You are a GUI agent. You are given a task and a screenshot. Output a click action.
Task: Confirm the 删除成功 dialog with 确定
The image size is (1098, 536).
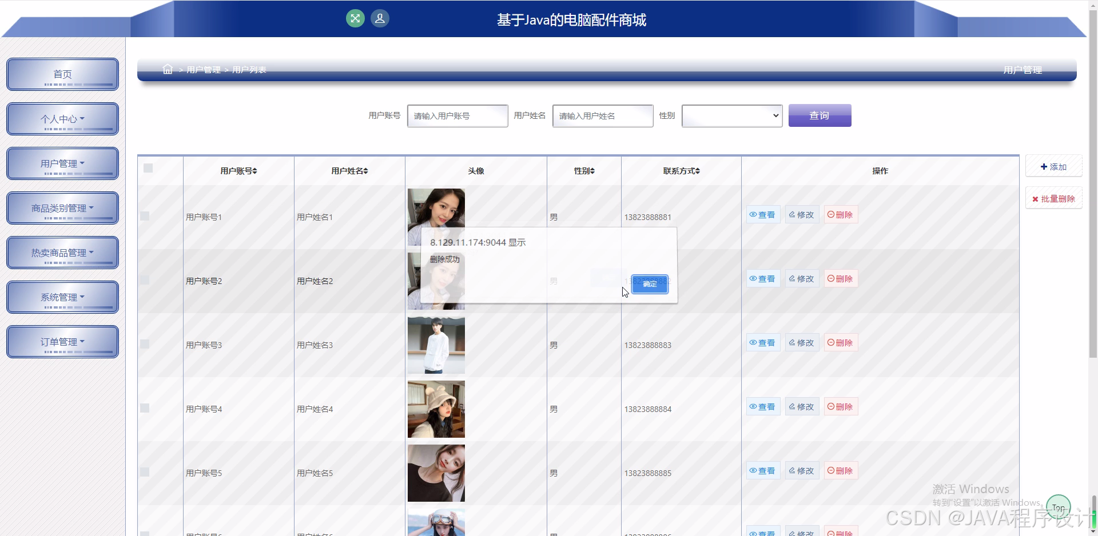tap(650, 283)
